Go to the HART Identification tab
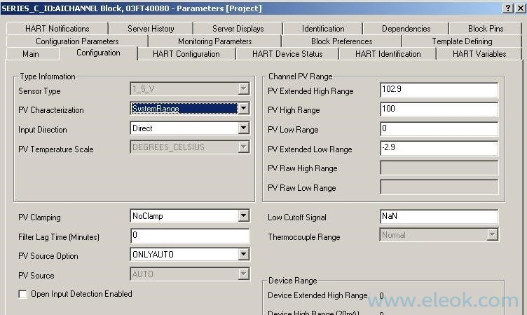This screenshot has height=315, width=527. pos(388,54)
